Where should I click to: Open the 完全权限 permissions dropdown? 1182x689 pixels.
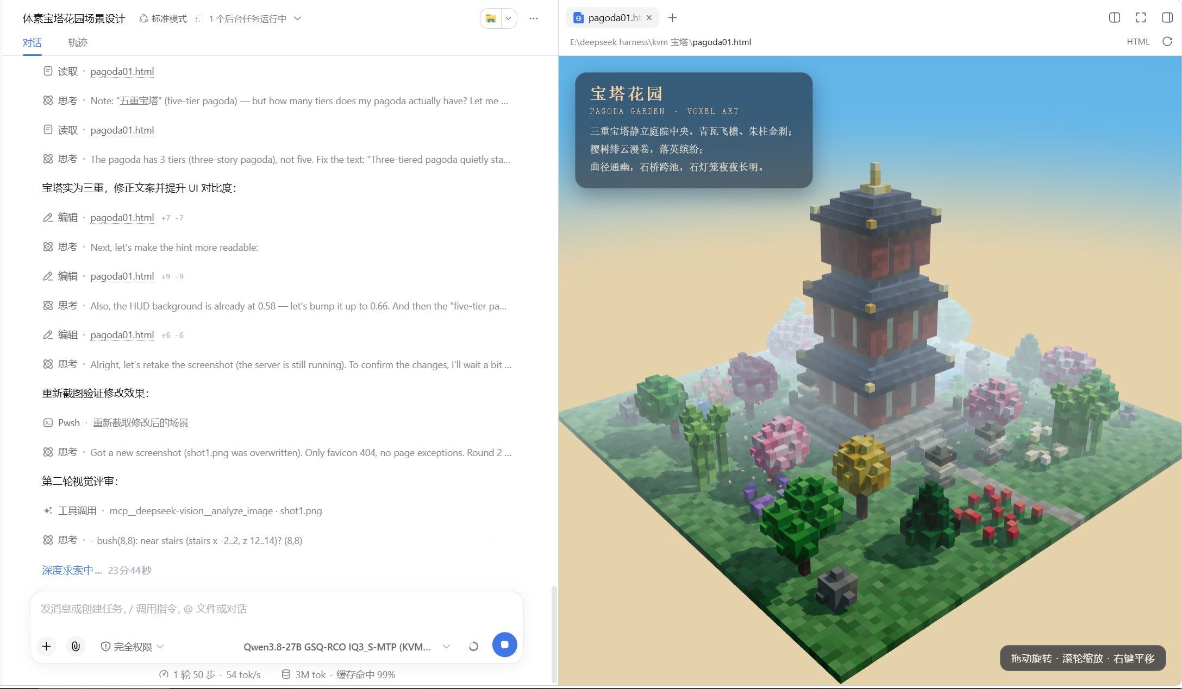click(x=132, y=647)
